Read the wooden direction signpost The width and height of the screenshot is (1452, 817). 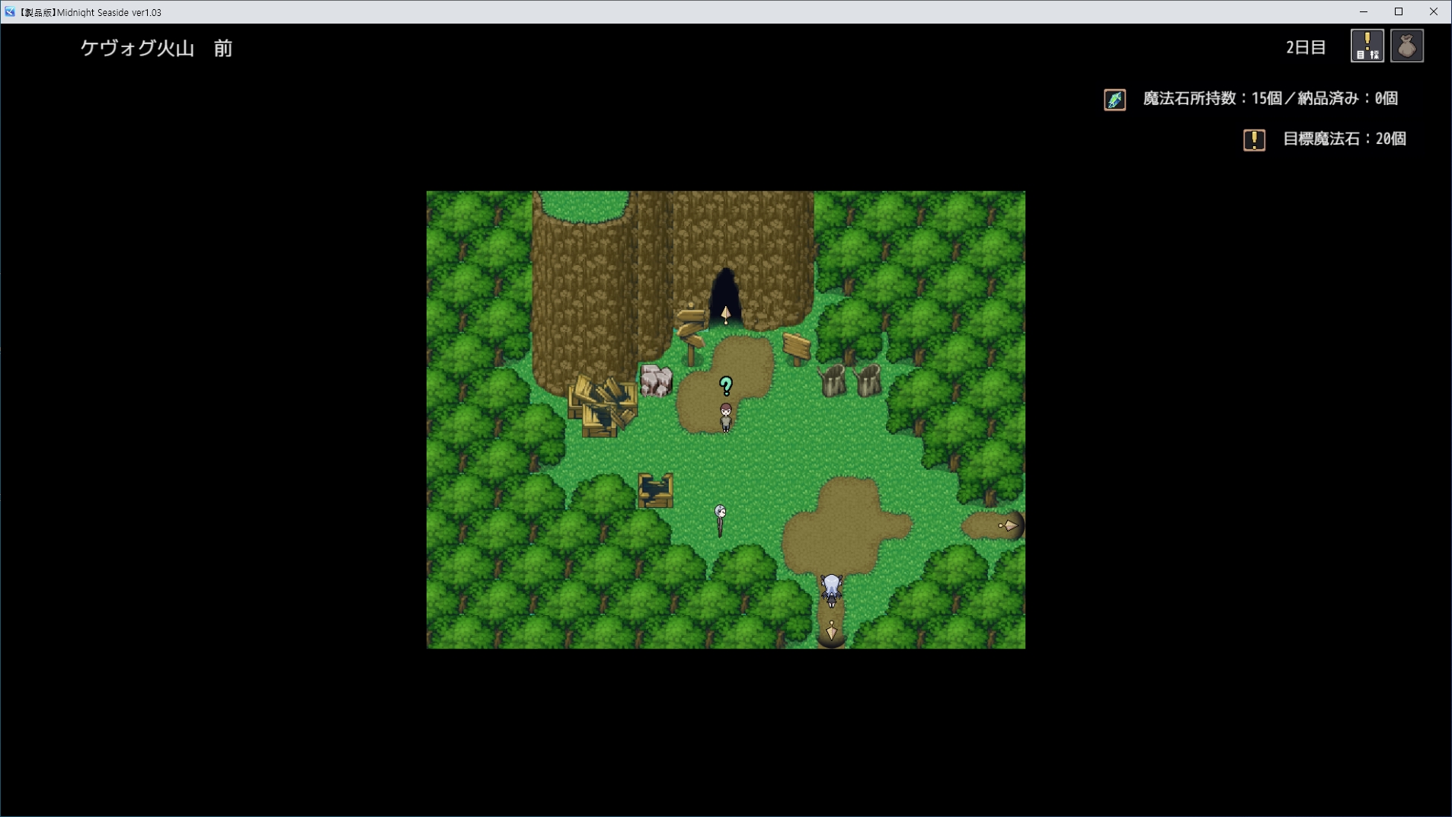(691, 334)
